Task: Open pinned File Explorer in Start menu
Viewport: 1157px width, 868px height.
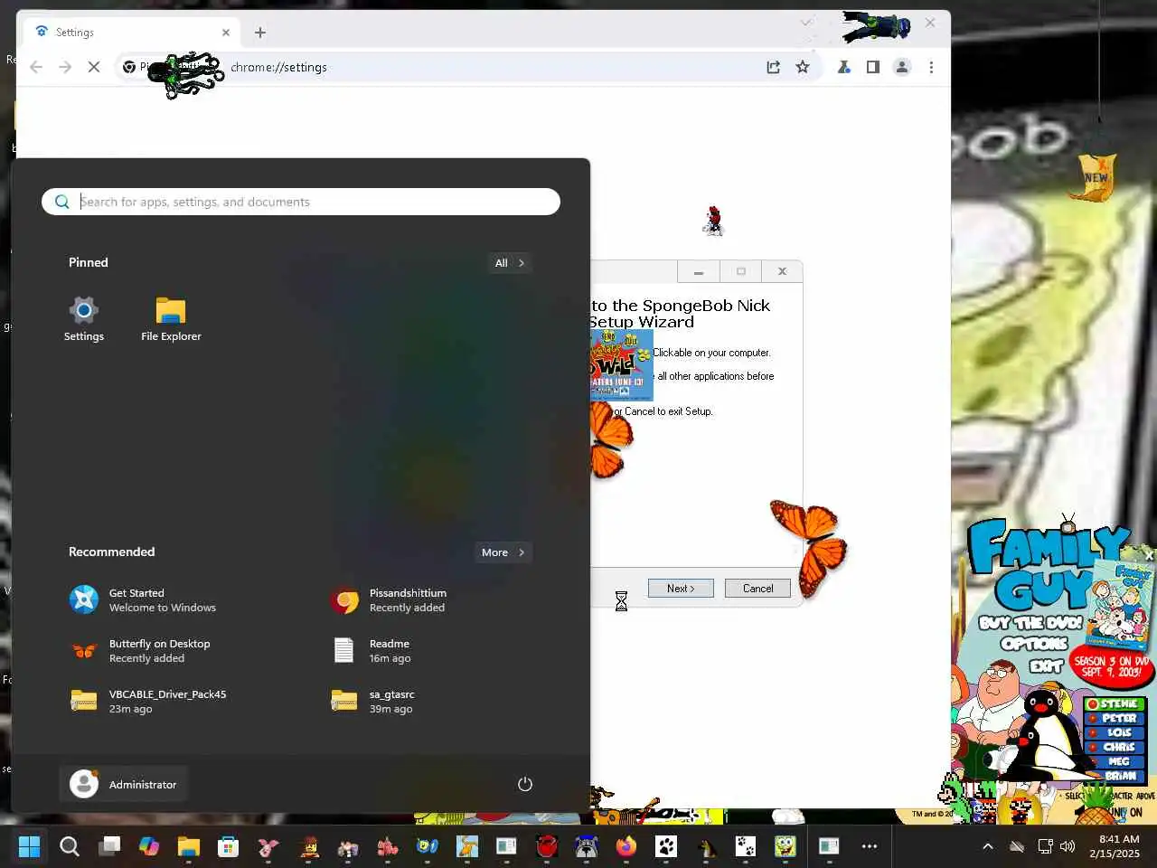Action: tap(171, 319)
